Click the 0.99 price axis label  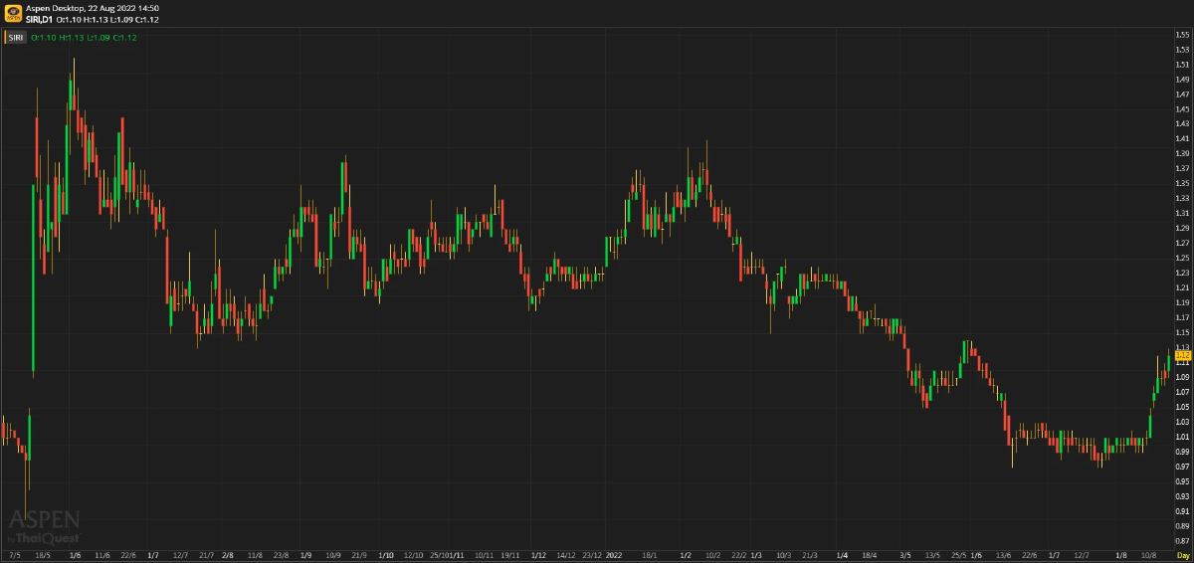point(1182,452)
